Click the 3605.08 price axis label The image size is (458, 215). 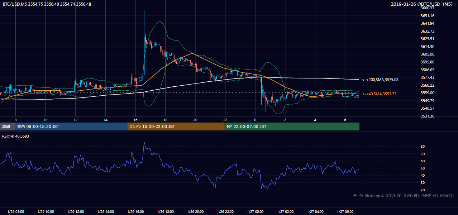click(428, 54)
